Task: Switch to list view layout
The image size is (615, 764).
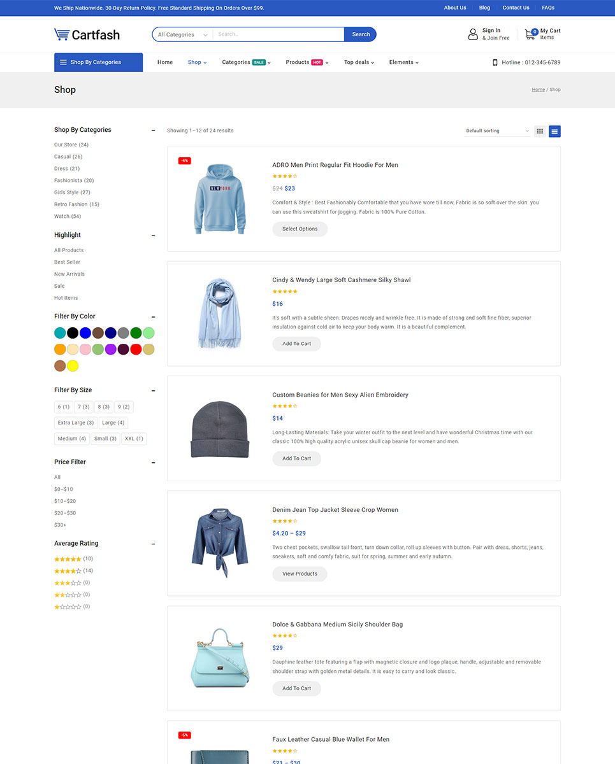Action: tap(554, 131)
